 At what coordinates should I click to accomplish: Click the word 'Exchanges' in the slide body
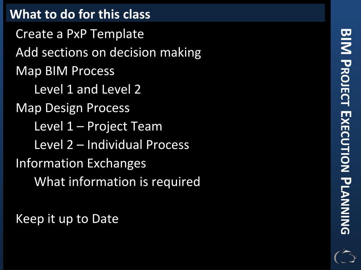point(116,163)
